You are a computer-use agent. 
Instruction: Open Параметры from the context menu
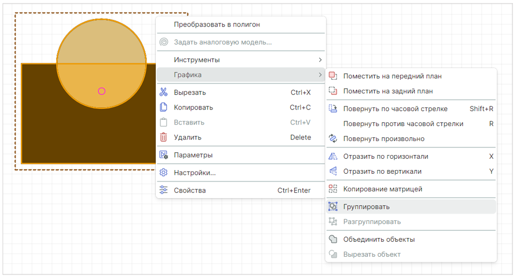click(x=193, y=155)
